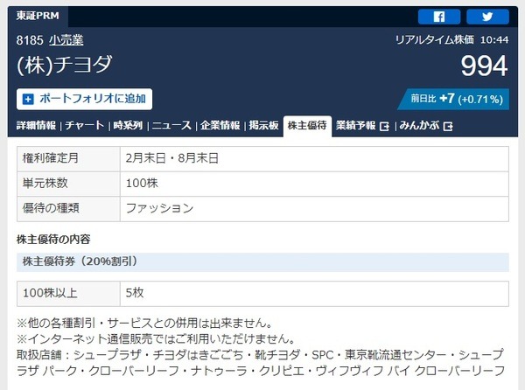Open the みんかぶ link

[x=419, y=125]
